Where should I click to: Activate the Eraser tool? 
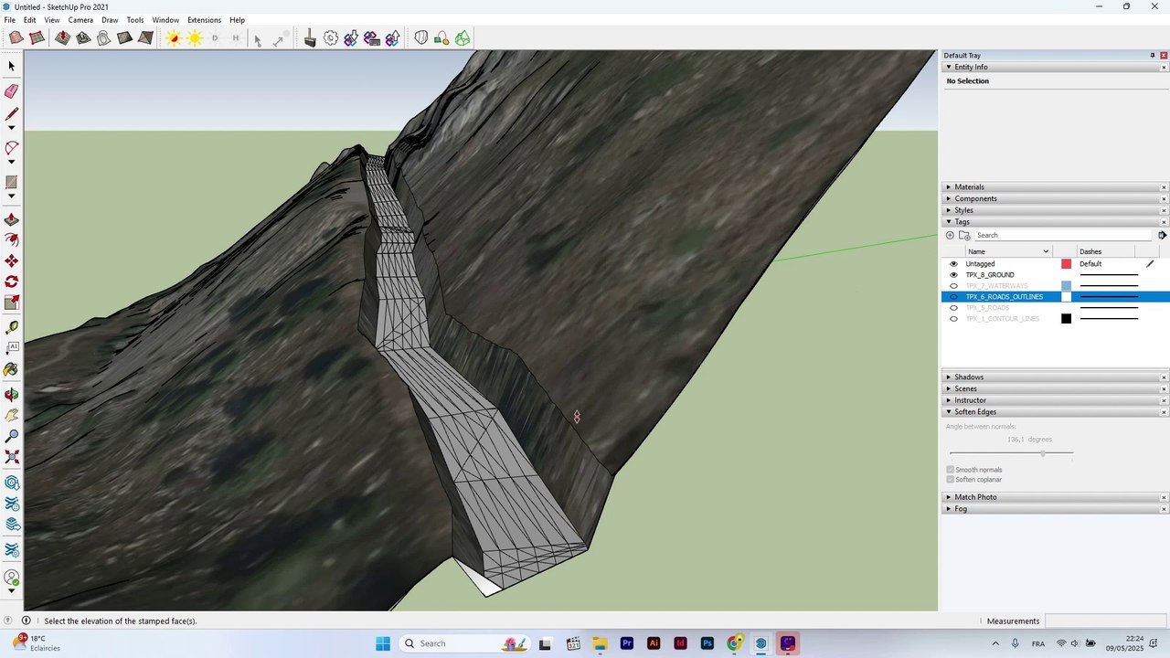(x=12, y=90)
